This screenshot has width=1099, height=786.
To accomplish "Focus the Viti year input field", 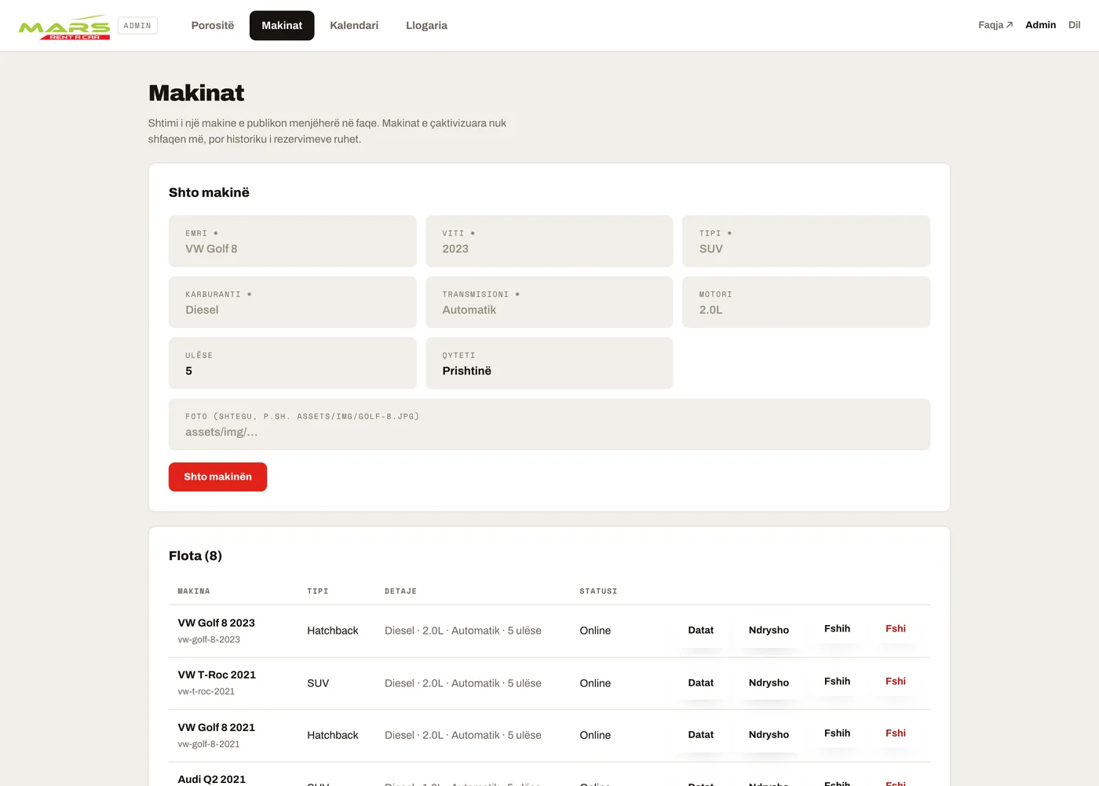I will 549,241.
